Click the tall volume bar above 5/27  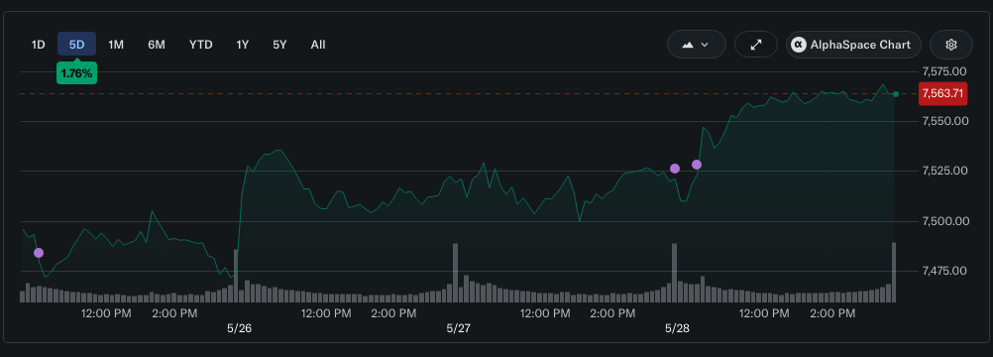(x=455, y=273)
